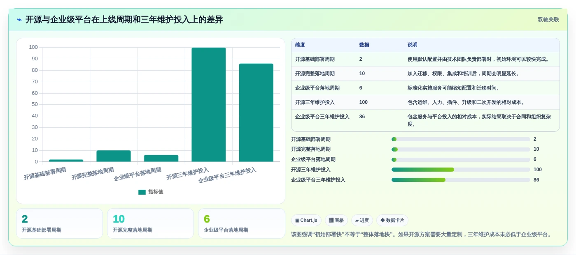576x255 pixels.
Task: Click the main chart title text
Action: point(124,20)
